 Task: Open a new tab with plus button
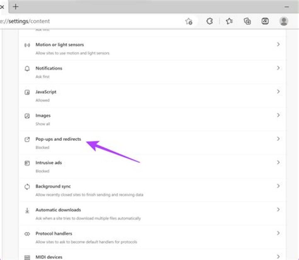click(16, 7)
